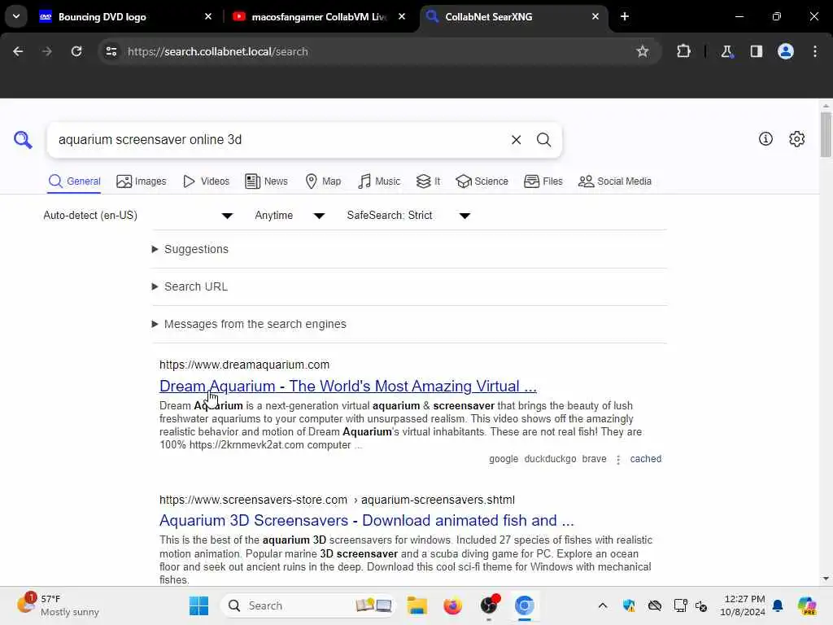The image size is (833, 625).
Task: Launch Firefox from the taskbar
Action: [x=452, y=605]
